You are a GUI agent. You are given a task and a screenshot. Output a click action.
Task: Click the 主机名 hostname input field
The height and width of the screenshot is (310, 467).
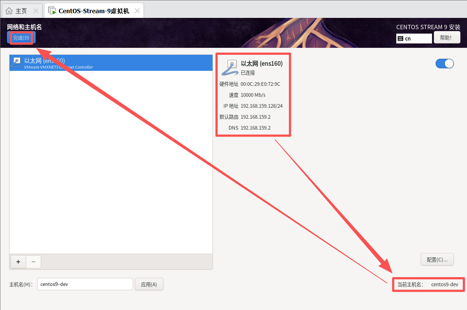click(85, 284)
